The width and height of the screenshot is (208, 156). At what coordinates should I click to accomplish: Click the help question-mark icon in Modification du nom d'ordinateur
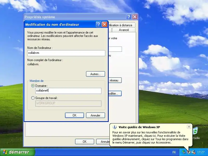(x=99, y=24)
